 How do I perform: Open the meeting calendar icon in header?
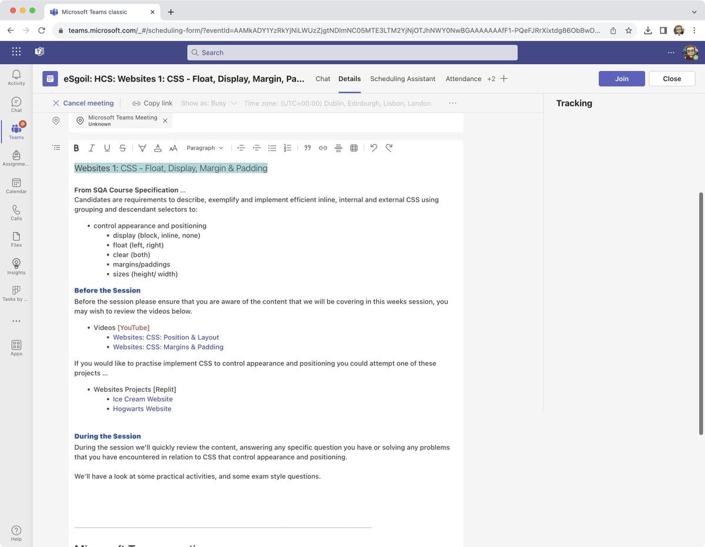tap(50, 79)
